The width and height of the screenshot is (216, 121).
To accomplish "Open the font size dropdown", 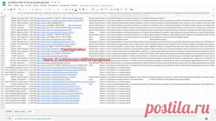I will click(x=60, y=9).
